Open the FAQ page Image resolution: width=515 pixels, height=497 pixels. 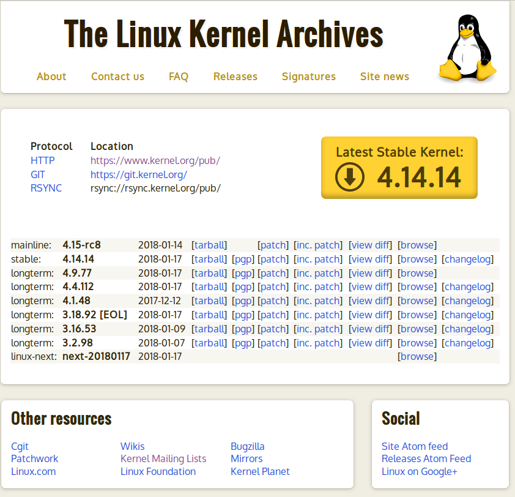coord(178,77)
